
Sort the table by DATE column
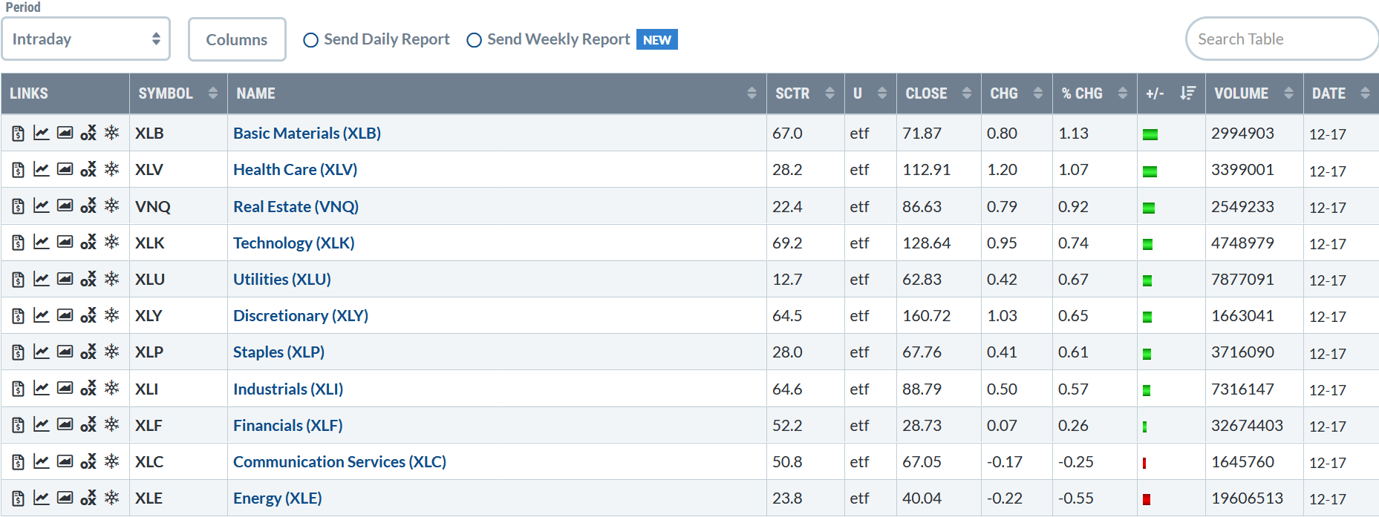coord(1341,93)
